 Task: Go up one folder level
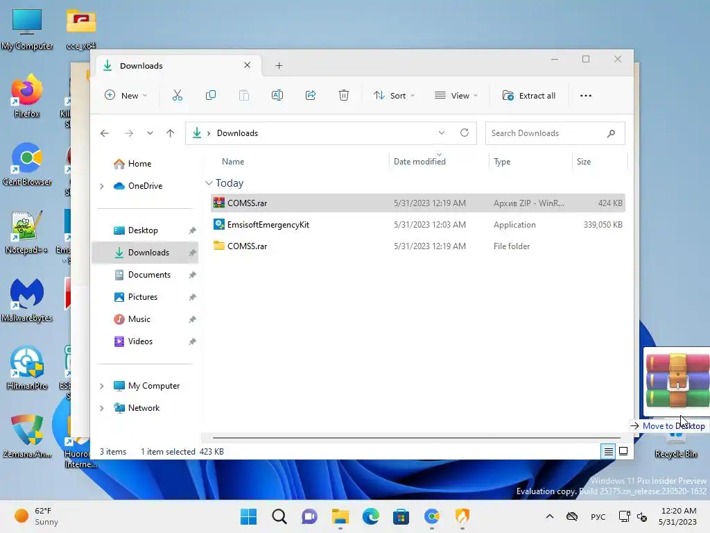pyautogui.click(x=171, y=133)
